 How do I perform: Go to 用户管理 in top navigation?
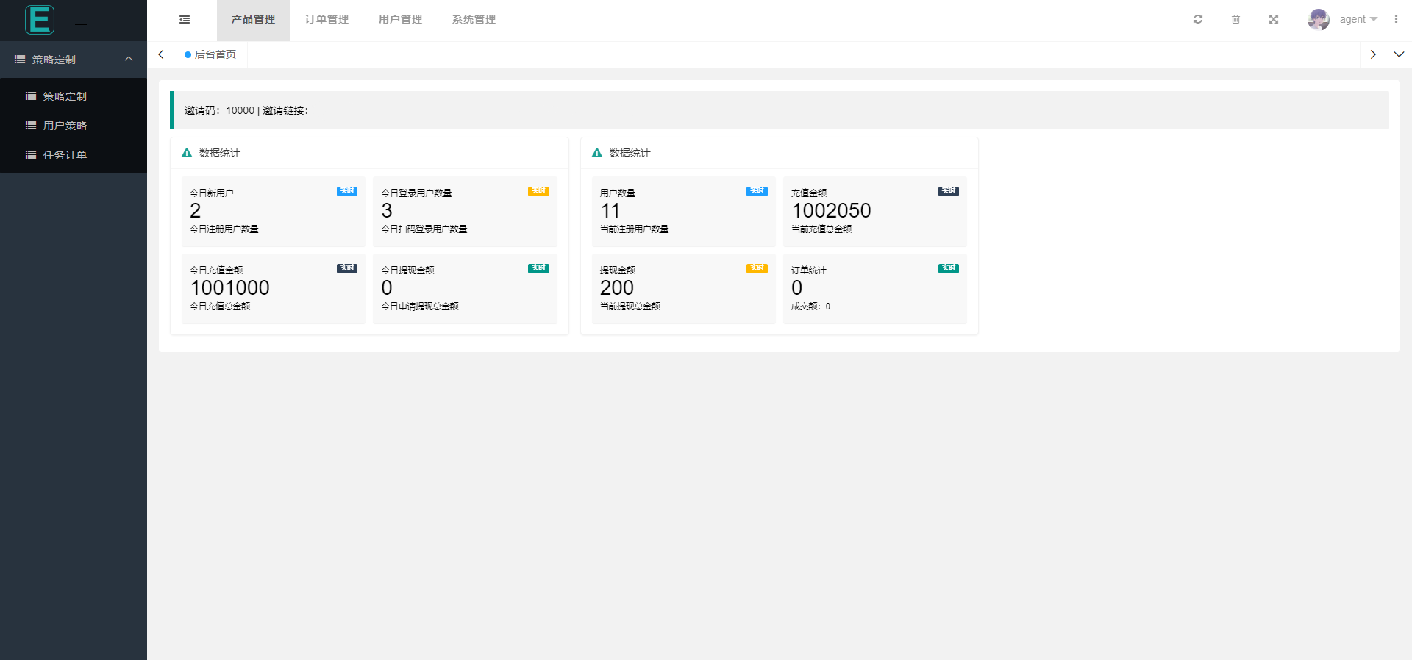[401, 20]
